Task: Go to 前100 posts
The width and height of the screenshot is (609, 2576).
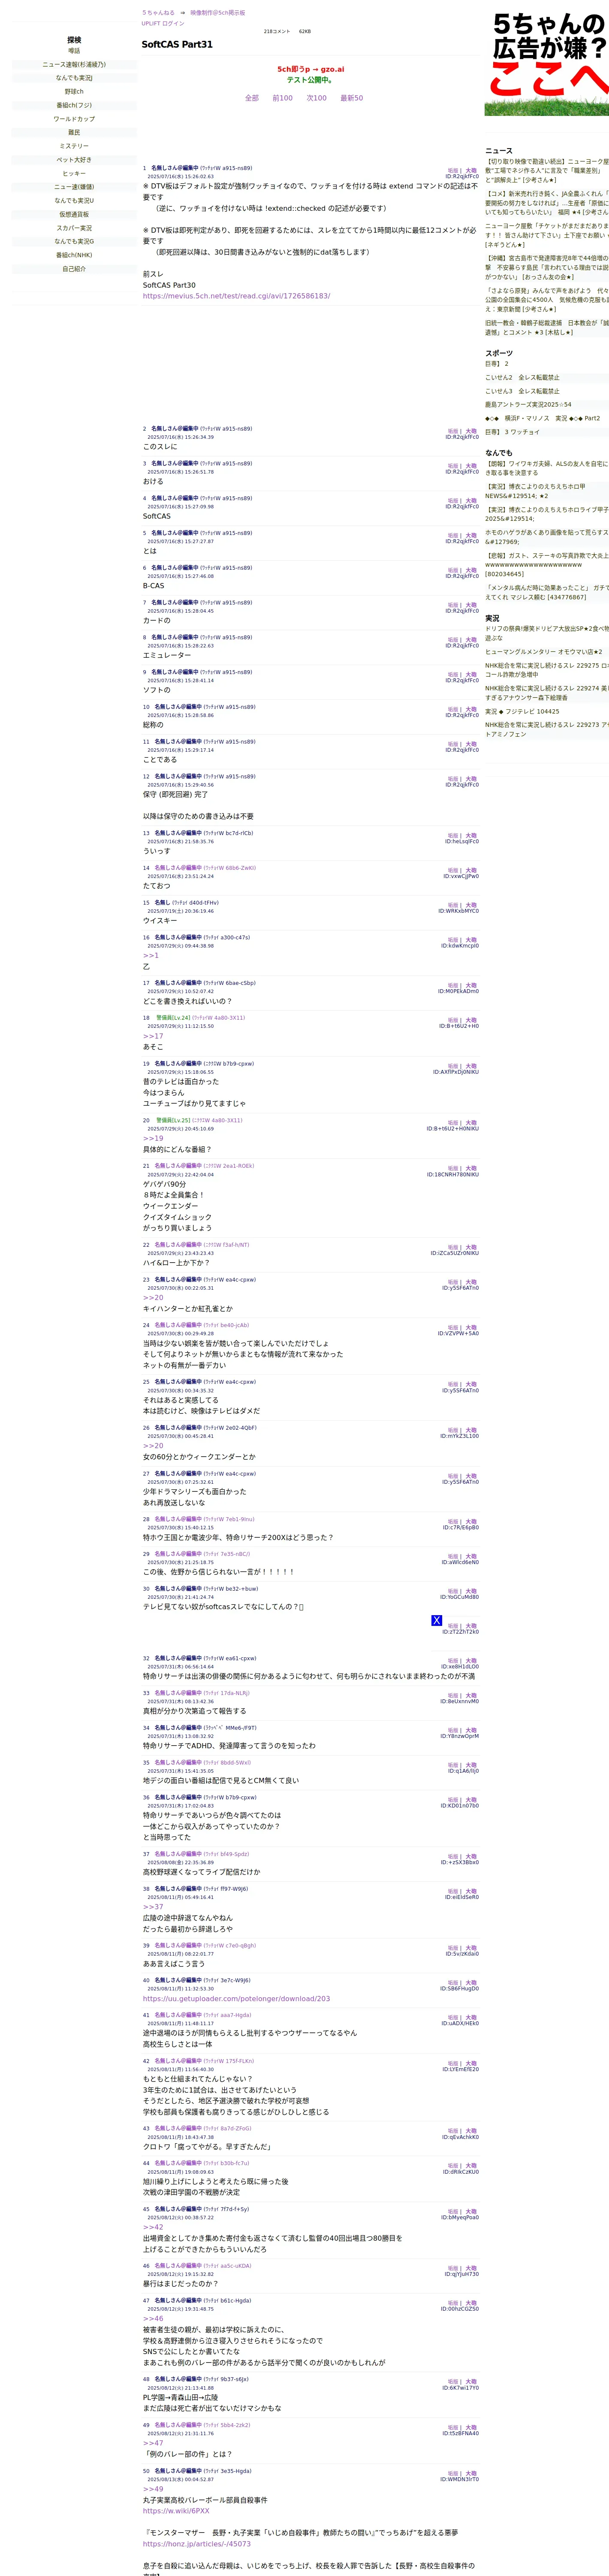Action: click(283, 98)
